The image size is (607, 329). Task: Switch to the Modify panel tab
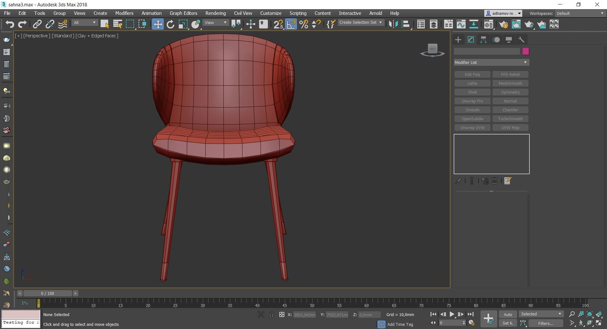click(471, 40)
